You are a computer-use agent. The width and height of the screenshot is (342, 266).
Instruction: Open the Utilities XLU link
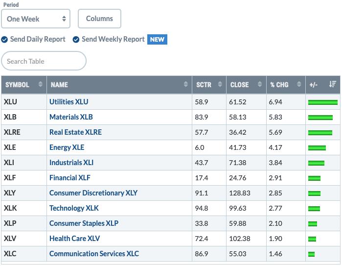69,102
